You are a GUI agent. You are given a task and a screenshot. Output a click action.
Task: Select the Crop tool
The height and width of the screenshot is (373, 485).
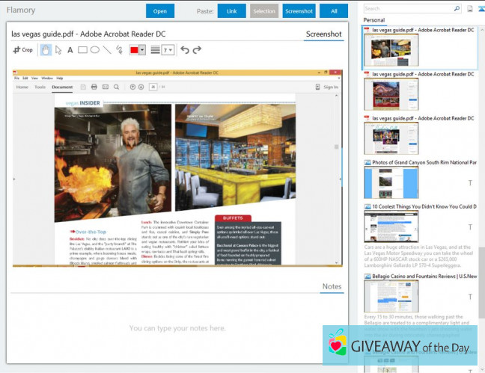(x=23, y=50)
